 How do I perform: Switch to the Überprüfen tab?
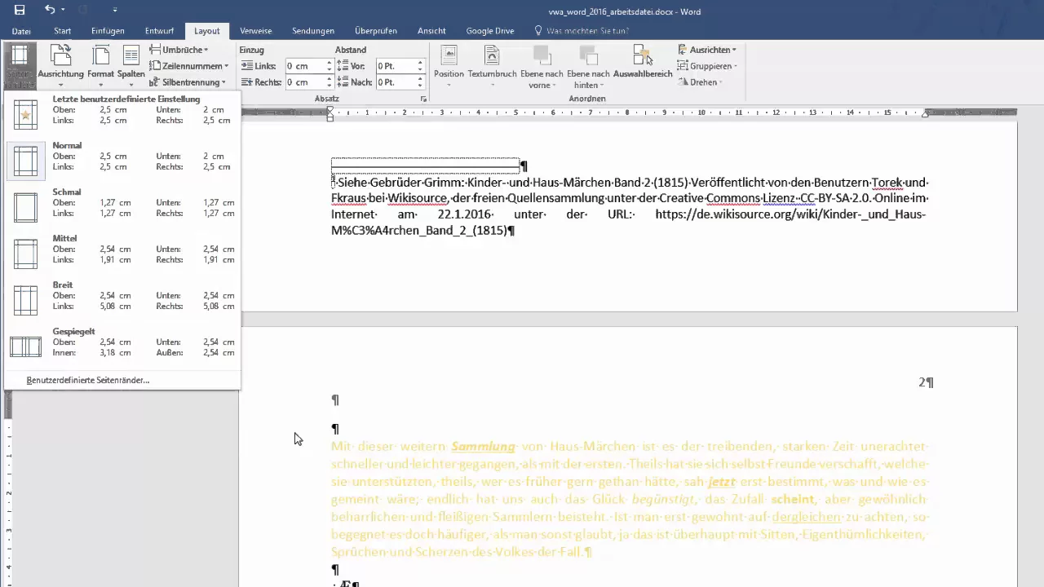[376, 31]
